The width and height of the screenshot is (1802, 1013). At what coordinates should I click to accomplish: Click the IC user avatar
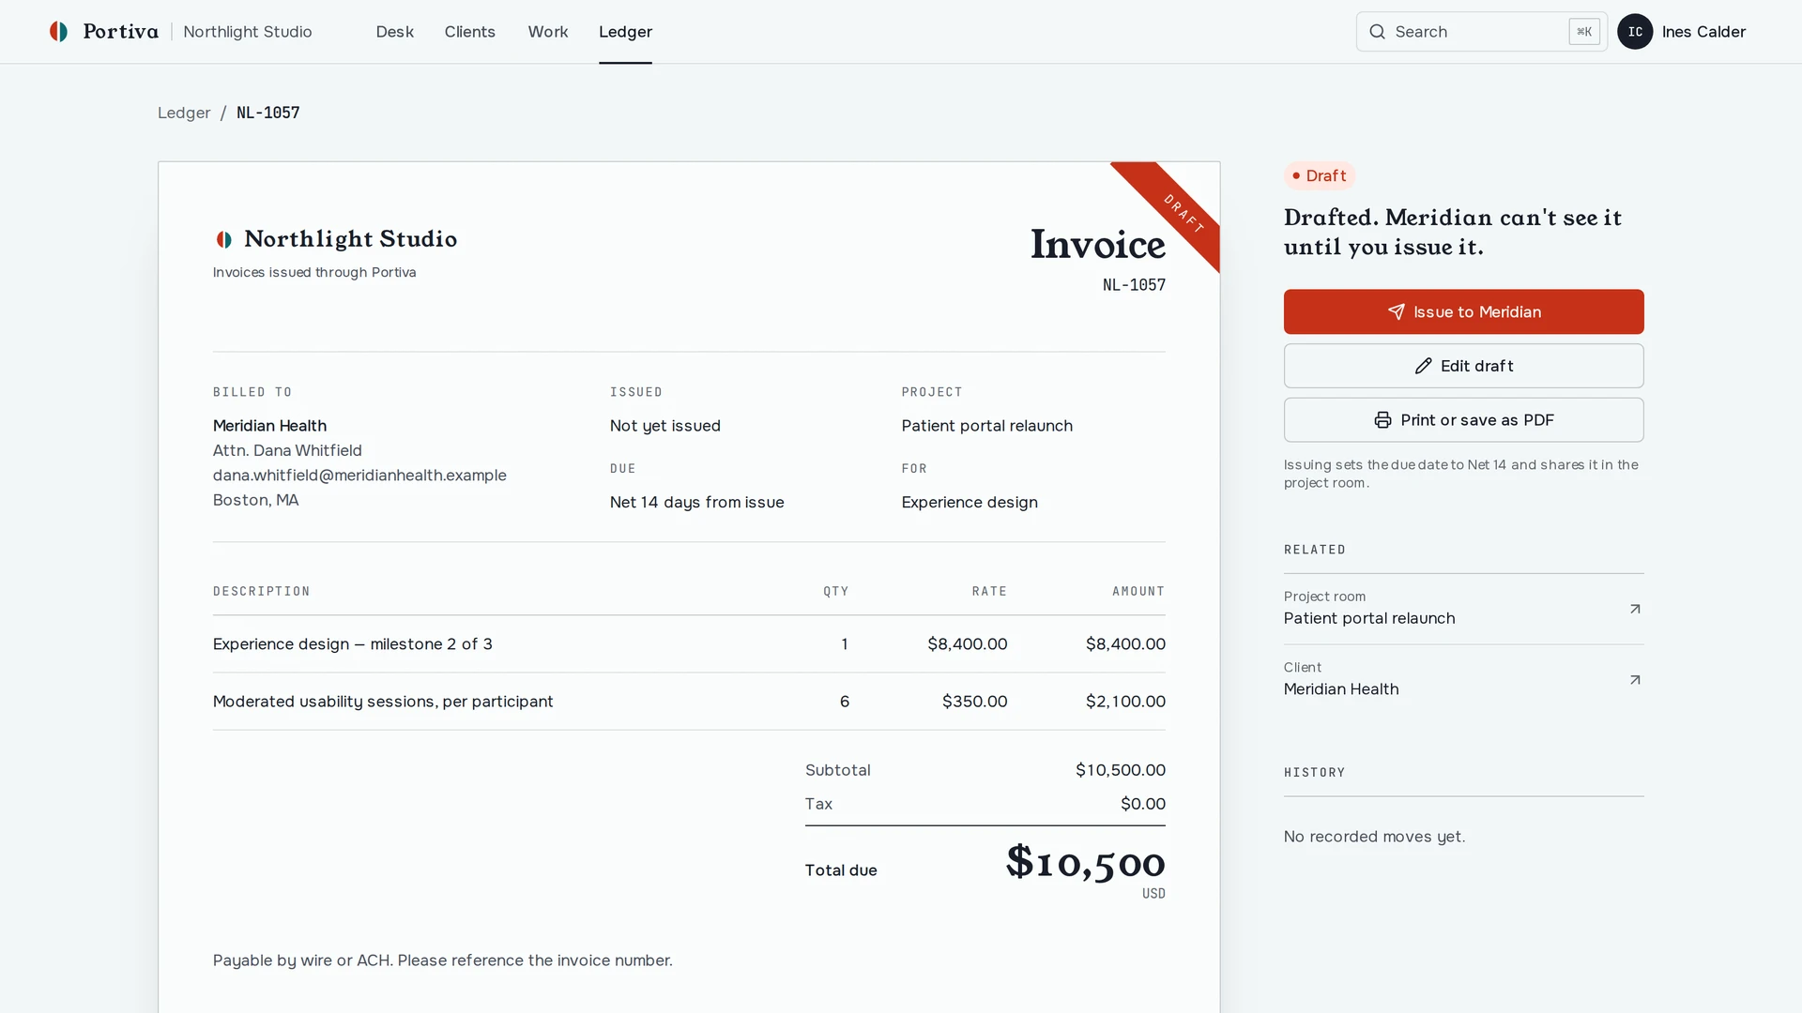(1634, 31)
